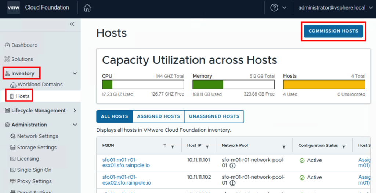This screenshot has height=193, width=376.
Task: Click Storage Settings database icon
Action: pos(13,148)
